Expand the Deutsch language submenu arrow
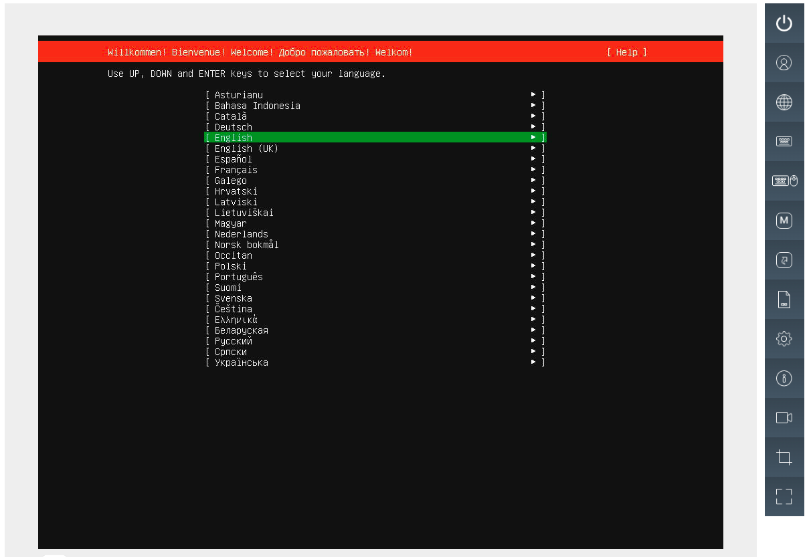811x557 pixels. click(x=533, y=126)
